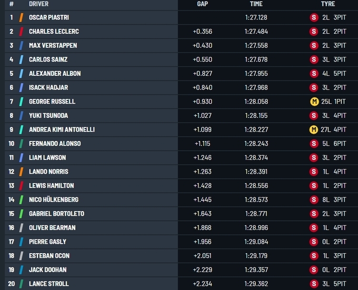The image size is (358, 290).
Task: Select driver name Lewis Hamilton
Action: point(51,186)
